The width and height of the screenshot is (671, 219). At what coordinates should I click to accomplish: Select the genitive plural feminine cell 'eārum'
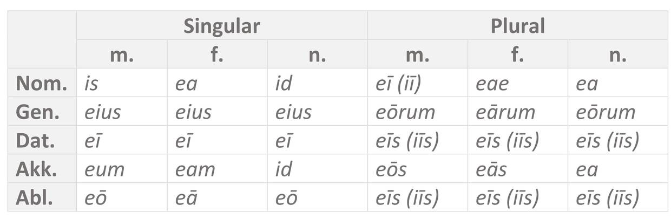(505, 112)
